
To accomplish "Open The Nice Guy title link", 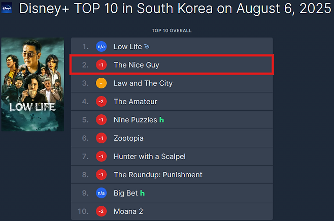I will pos(137,65).
